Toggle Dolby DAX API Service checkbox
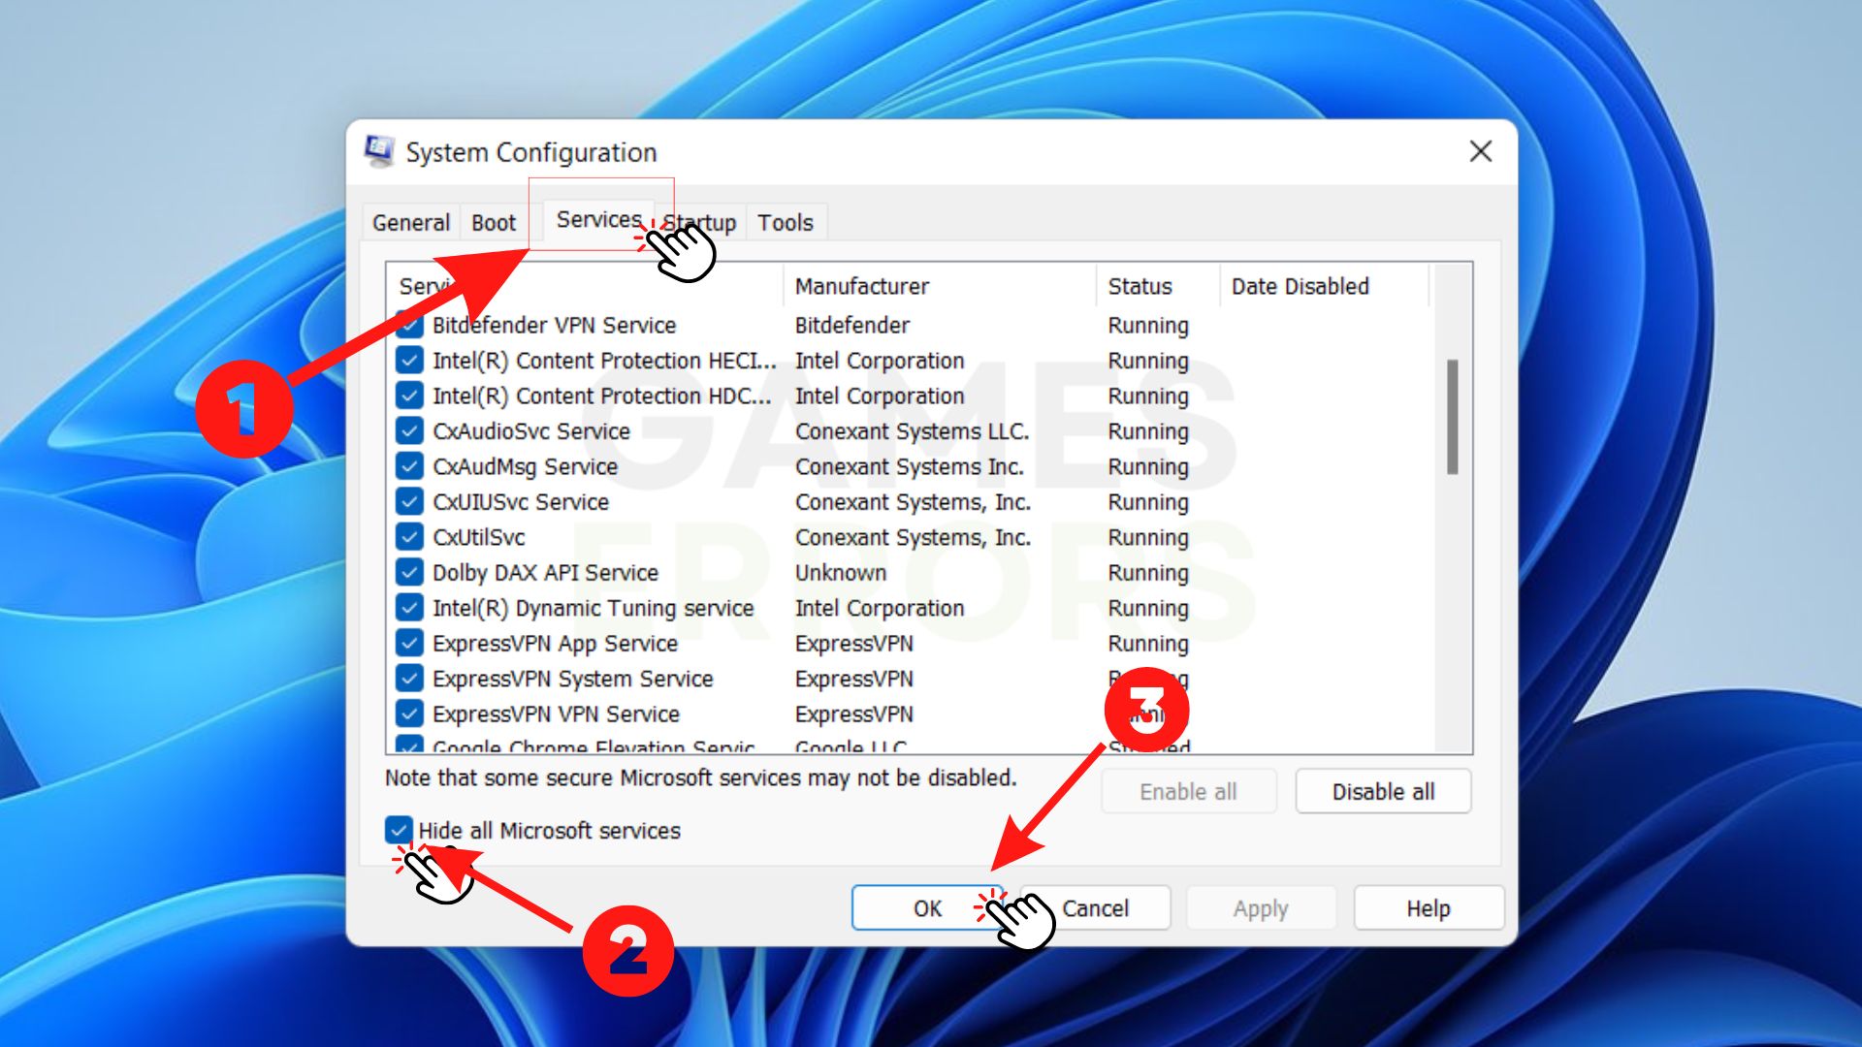Screen dimensions: 1862x1047 click(409, 573)
